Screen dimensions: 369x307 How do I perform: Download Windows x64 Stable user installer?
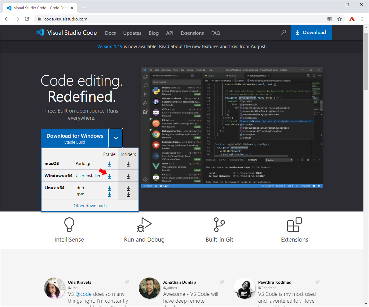point(109,176)
